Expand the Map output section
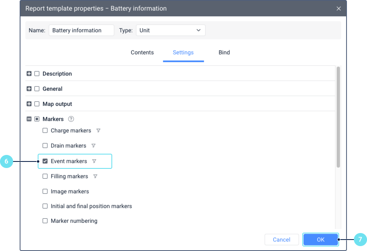The image size is (367, 251). click(29, 104)
